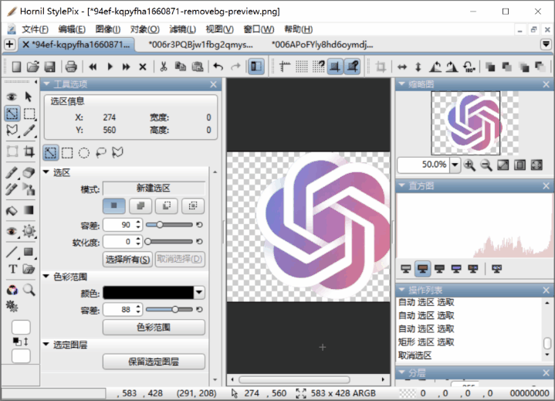This screenshot has height=401, width=555.
Task: Switch to the *006r3PQBjw1fbg2qmys tab
Action: [201, 45]
